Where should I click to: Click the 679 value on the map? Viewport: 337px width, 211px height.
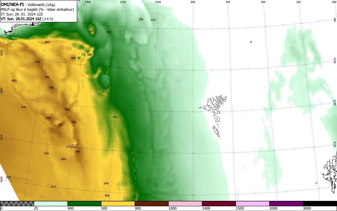[x=8, y=178]
